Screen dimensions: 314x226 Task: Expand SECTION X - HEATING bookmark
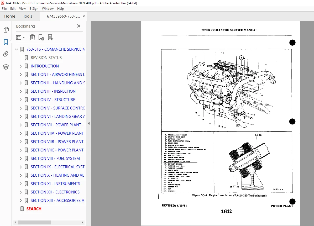21,175
